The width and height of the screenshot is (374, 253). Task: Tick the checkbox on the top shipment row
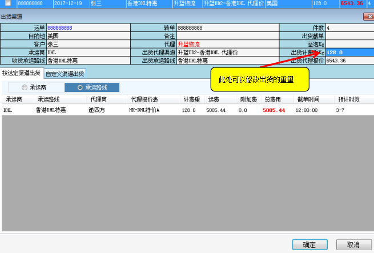click(7, 3)
